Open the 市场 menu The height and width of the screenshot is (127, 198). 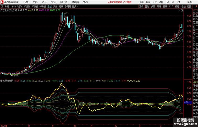[x=35, y=2]
